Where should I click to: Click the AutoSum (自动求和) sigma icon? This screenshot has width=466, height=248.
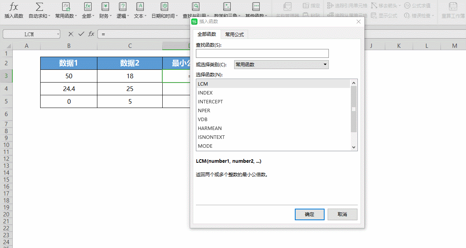click(x=39, y=7)
